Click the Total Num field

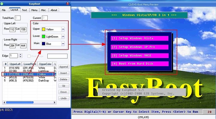click(x=18, y=18)
